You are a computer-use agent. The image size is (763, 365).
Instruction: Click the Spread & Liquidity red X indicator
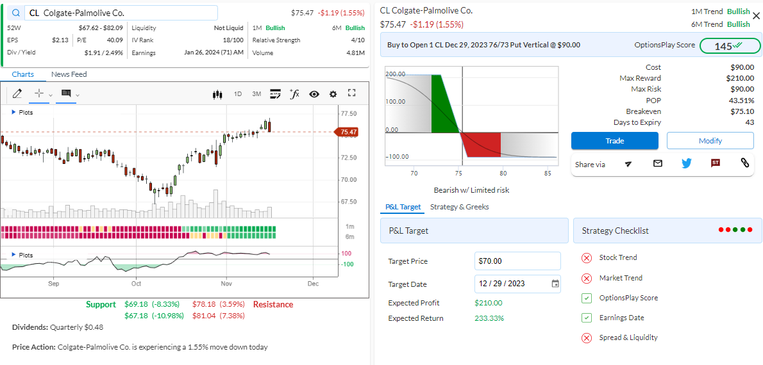587,337
